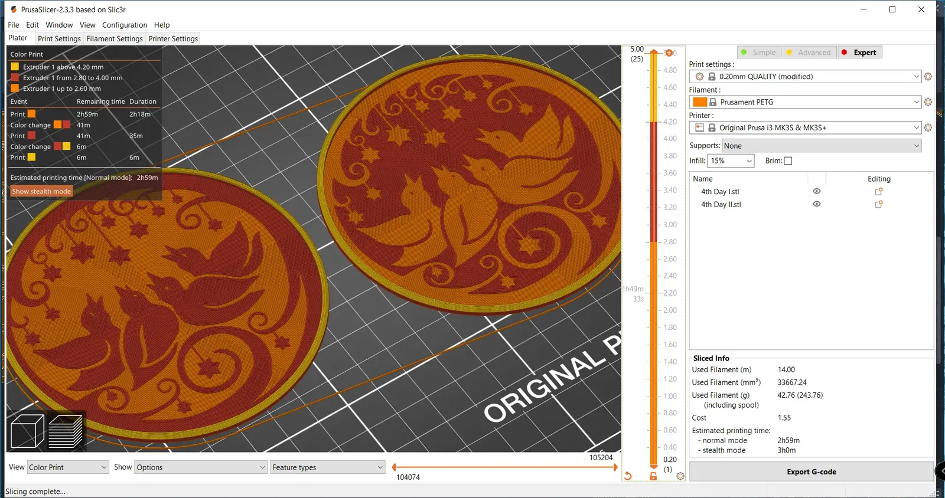Viewport: 945px width, 498px height.
Task: Click the right thumb of the horizontal move slider
Action: 615,467
